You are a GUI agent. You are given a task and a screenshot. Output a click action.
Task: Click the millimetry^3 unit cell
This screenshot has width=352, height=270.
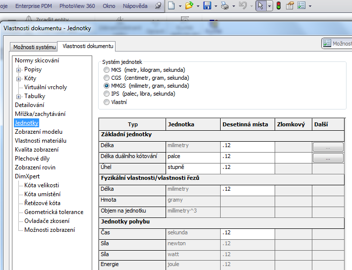[193, 212]
